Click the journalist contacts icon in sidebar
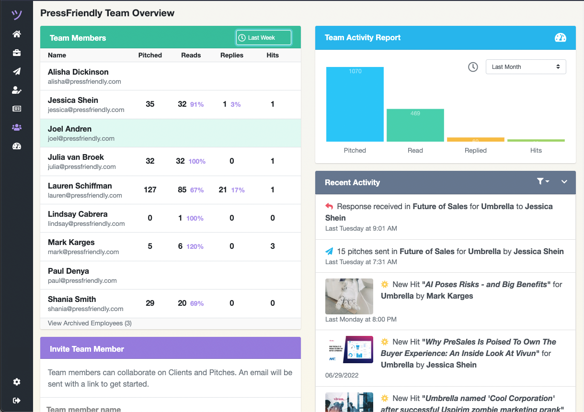Viewport: 584px width, 412px height. click(16, 90)
